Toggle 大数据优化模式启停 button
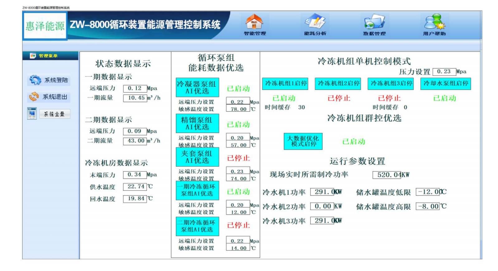The height and width of the screenshot is (271, 498). click(x=303, y=141)
